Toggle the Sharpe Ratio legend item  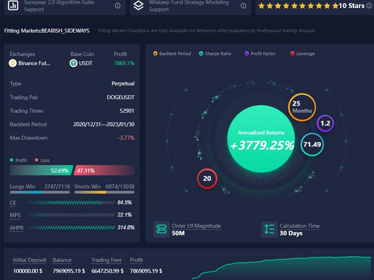(x=215, y=54)
